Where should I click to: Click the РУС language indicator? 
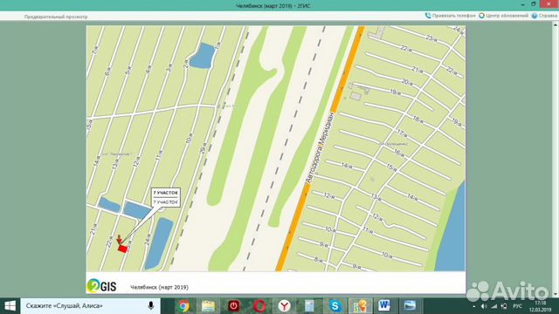click(517, 306)
